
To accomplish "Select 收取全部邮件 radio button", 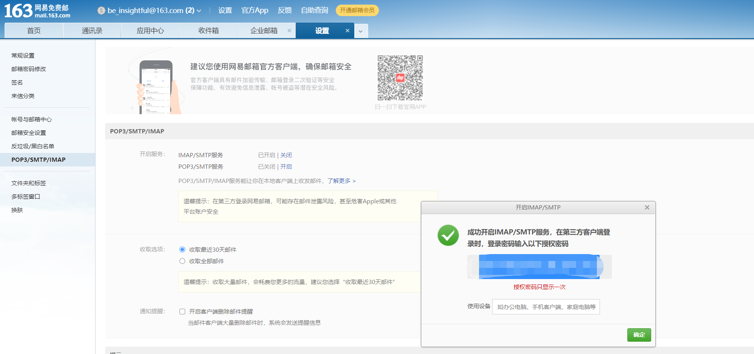I will 183,261.
